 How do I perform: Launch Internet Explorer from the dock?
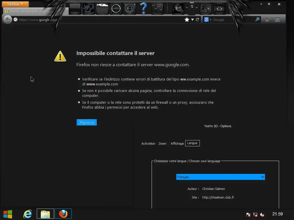click(x=178, y=9)
